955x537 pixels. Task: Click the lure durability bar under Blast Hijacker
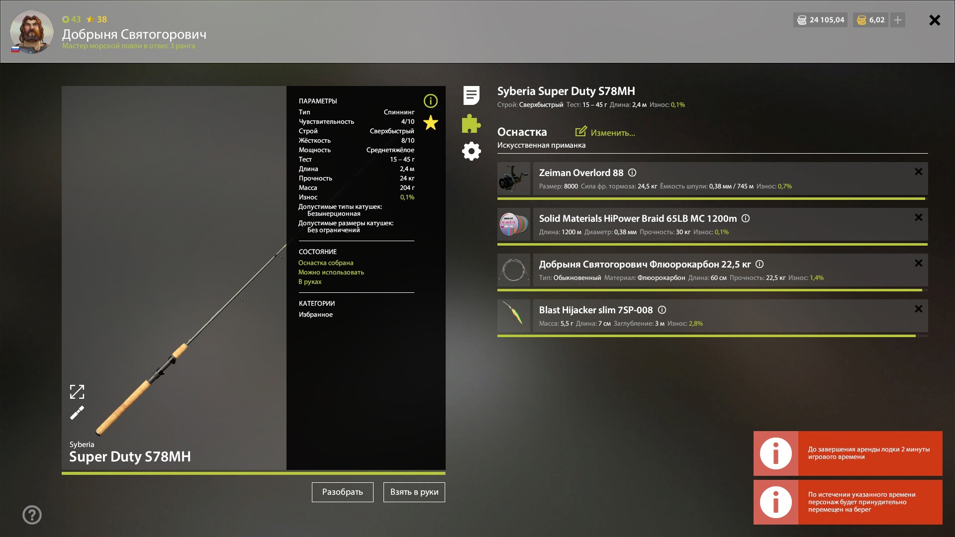coord(712,336)
